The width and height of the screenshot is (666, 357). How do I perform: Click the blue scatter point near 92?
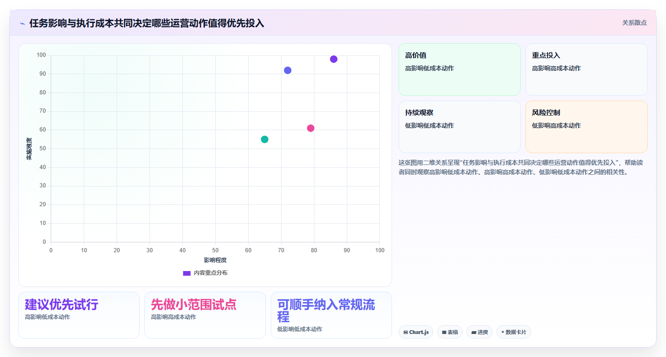[288, 70]
